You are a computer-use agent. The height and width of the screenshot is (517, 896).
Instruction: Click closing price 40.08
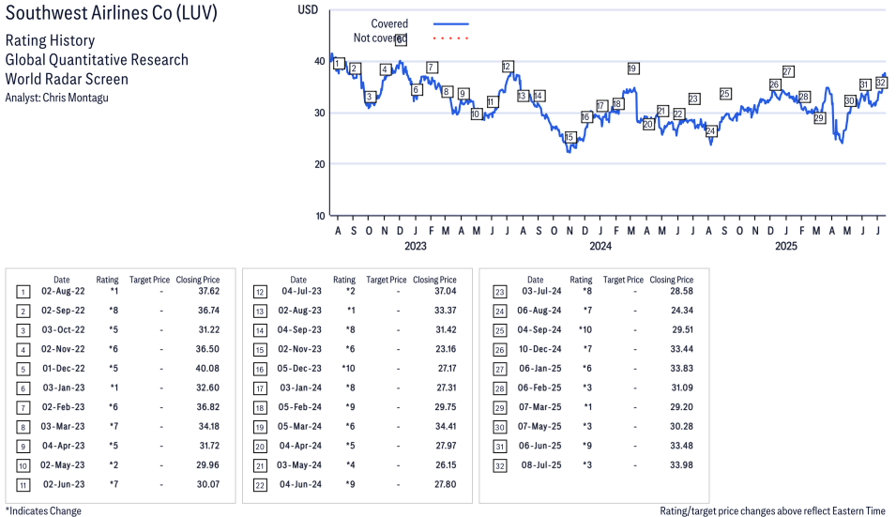click(207, 369)
